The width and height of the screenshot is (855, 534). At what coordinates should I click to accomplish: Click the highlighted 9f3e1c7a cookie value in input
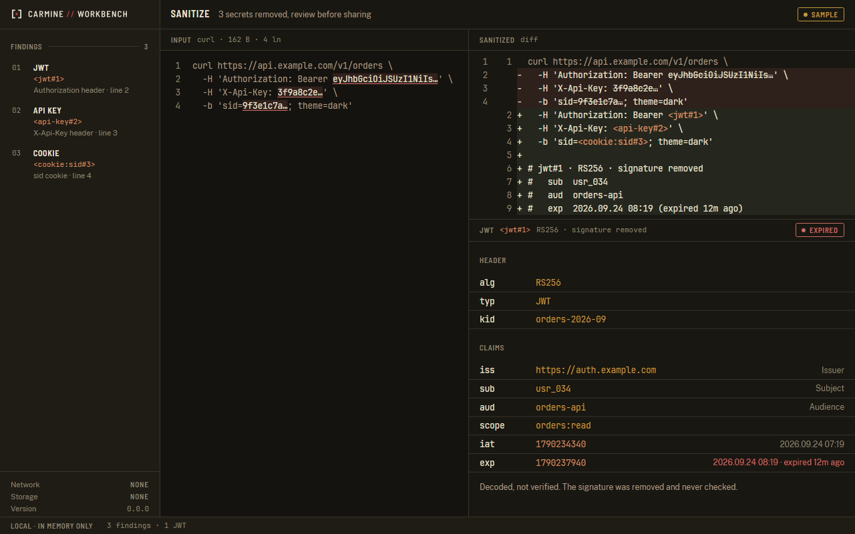265,106
